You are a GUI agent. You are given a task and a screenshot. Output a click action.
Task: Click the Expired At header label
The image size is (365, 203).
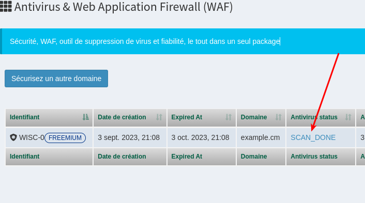[187, 117]
